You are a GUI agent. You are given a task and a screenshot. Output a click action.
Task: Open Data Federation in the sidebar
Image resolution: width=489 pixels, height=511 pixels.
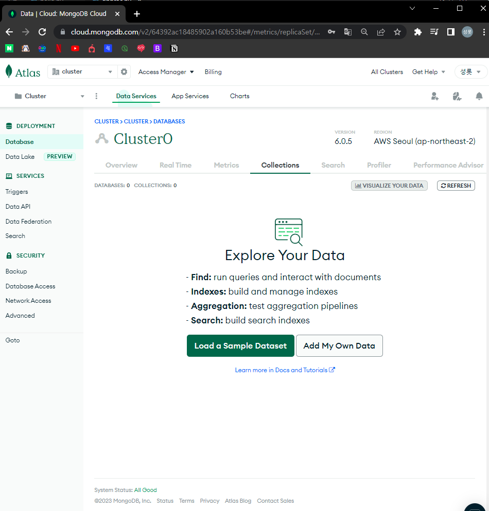pyautogui.click(x=28, y=221)
